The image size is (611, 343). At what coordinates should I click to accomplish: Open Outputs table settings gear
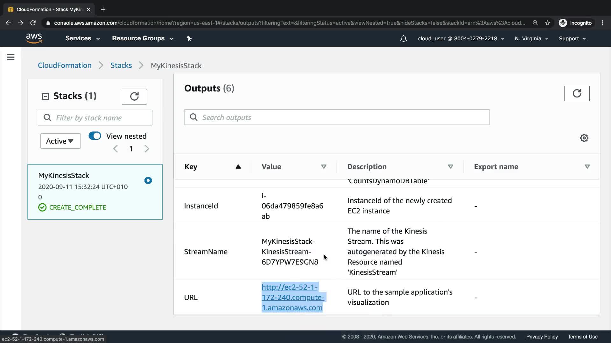pyautogui.click(x=584, y=138)
